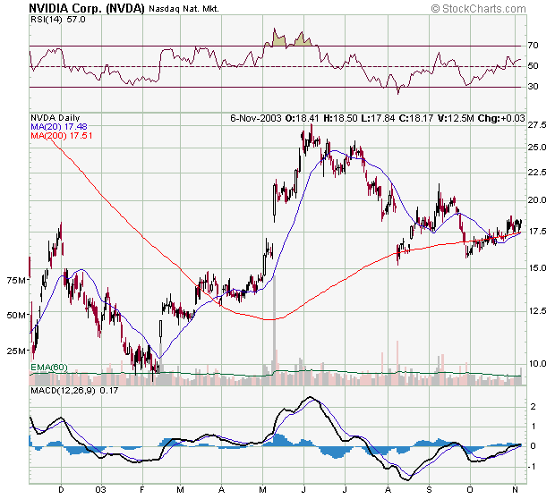Click the 6-Nov-2003 date text

pyautogui.click(x=256, y=118)
